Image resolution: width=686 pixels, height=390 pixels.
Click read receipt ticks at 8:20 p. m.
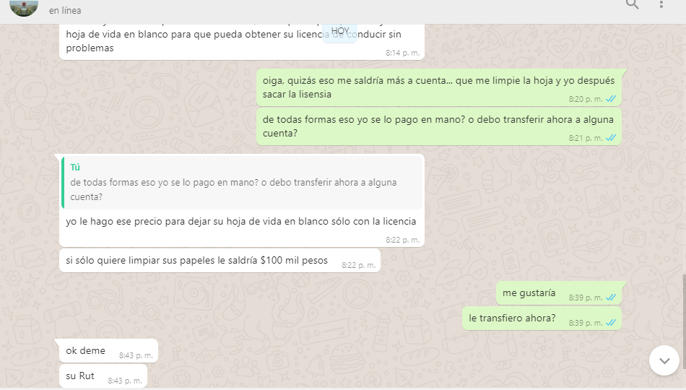611,100
